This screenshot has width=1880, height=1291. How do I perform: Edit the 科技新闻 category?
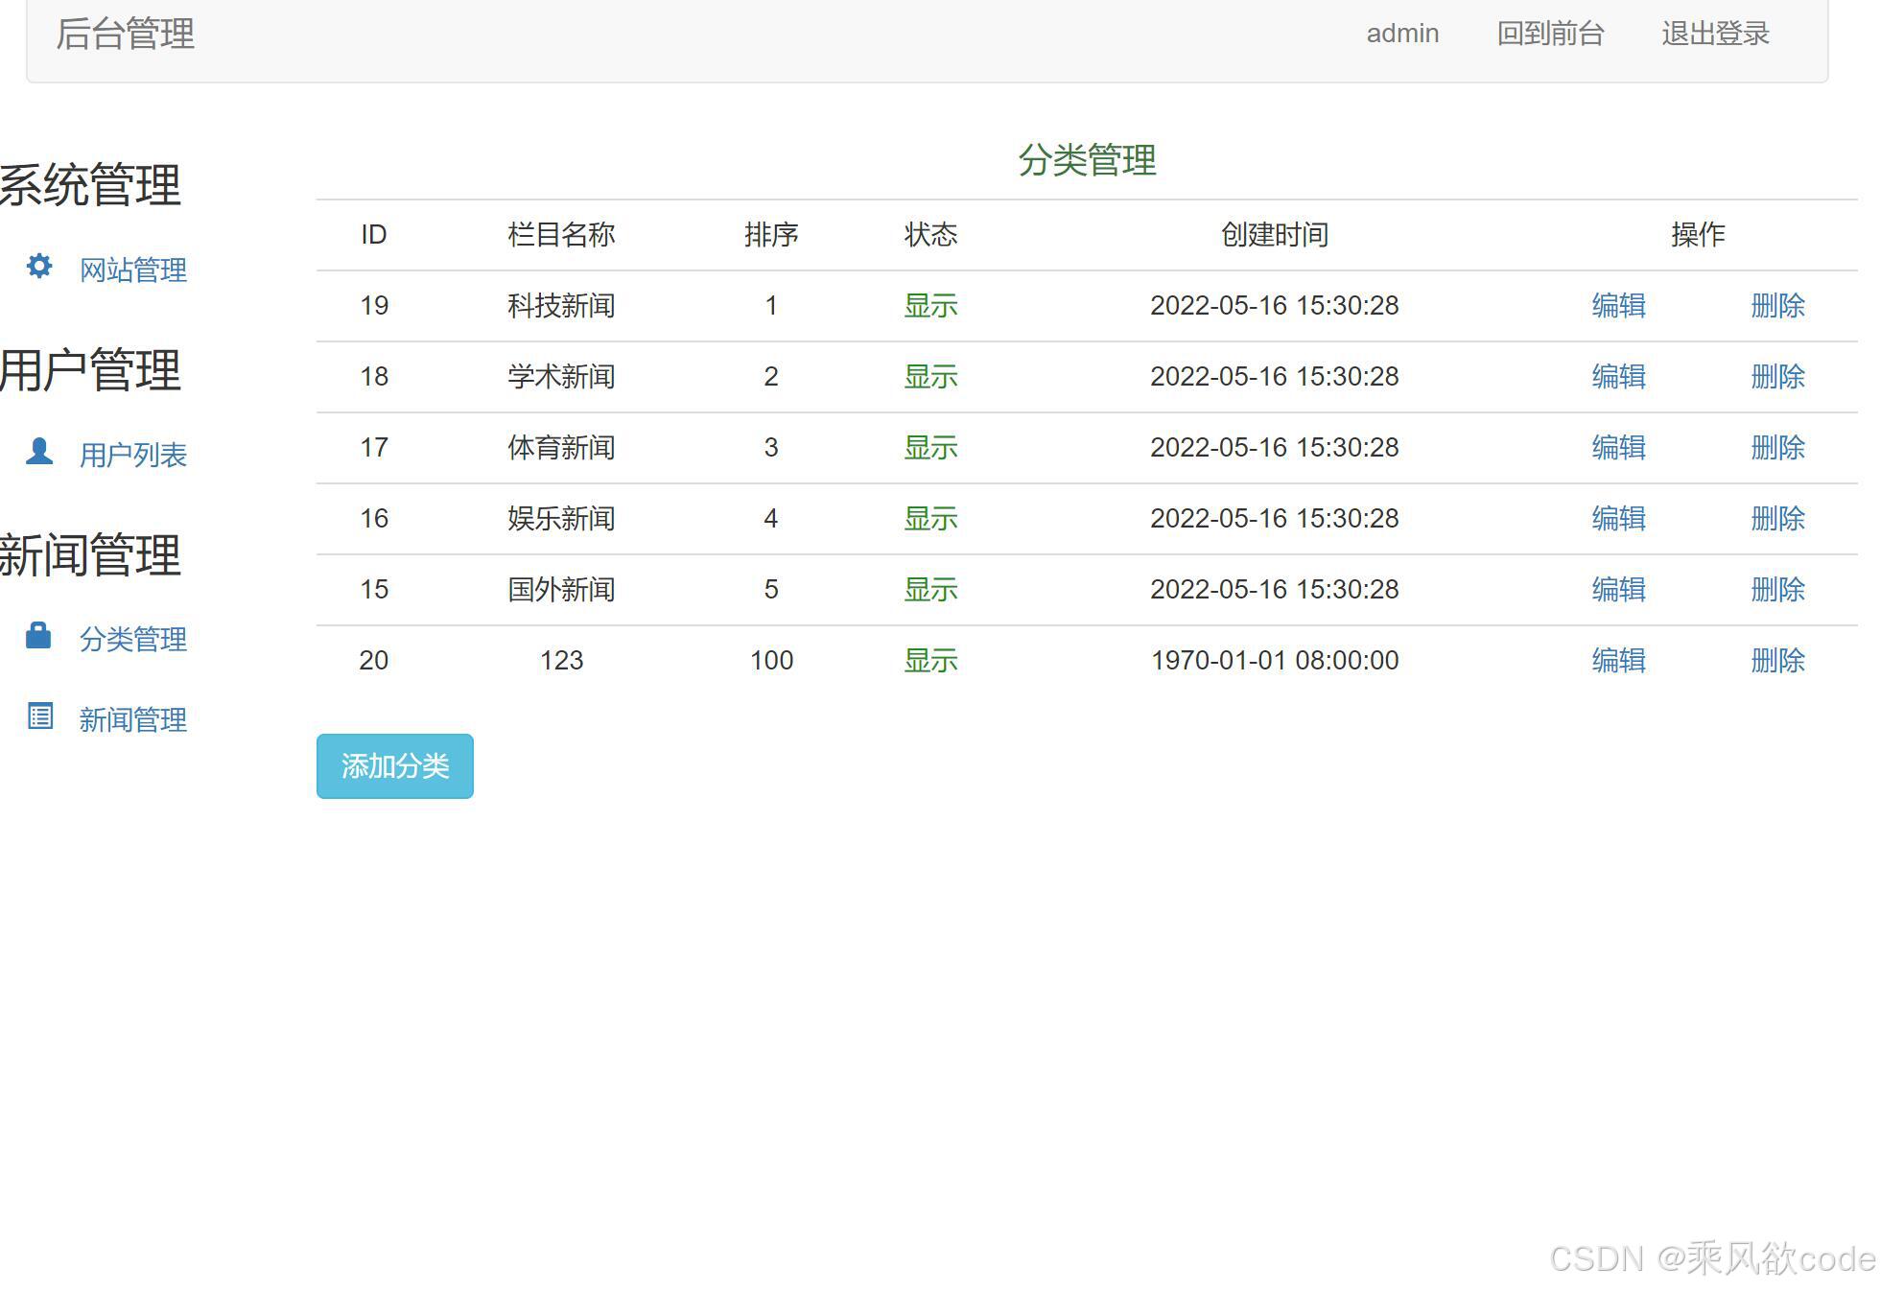1618,306
